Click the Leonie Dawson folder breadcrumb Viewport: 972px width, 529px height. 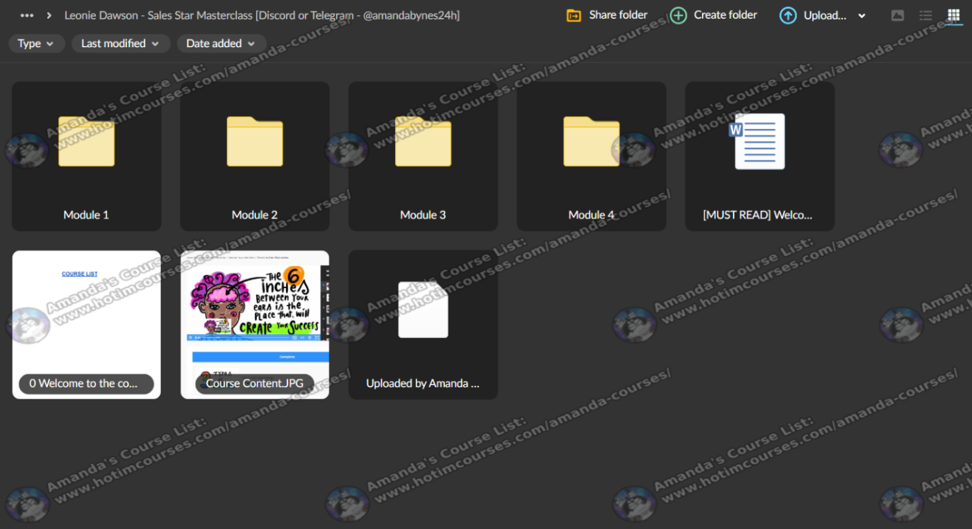(x=262, y=15)
